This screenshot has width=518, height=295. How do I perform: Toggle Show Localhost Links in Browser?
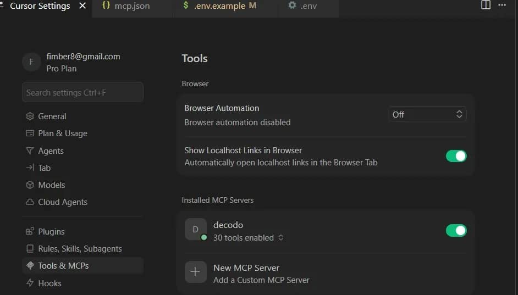tap(456, 156)
